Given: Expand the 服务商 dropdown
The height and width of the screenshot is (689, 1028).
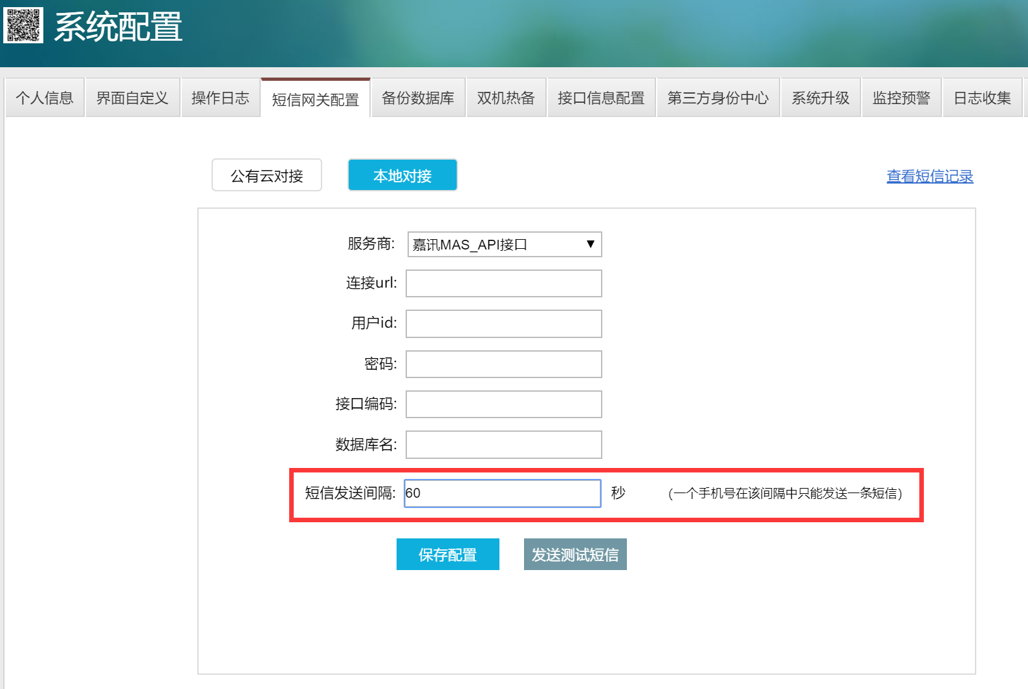Looking at the screenshot, I should point(505,244).
